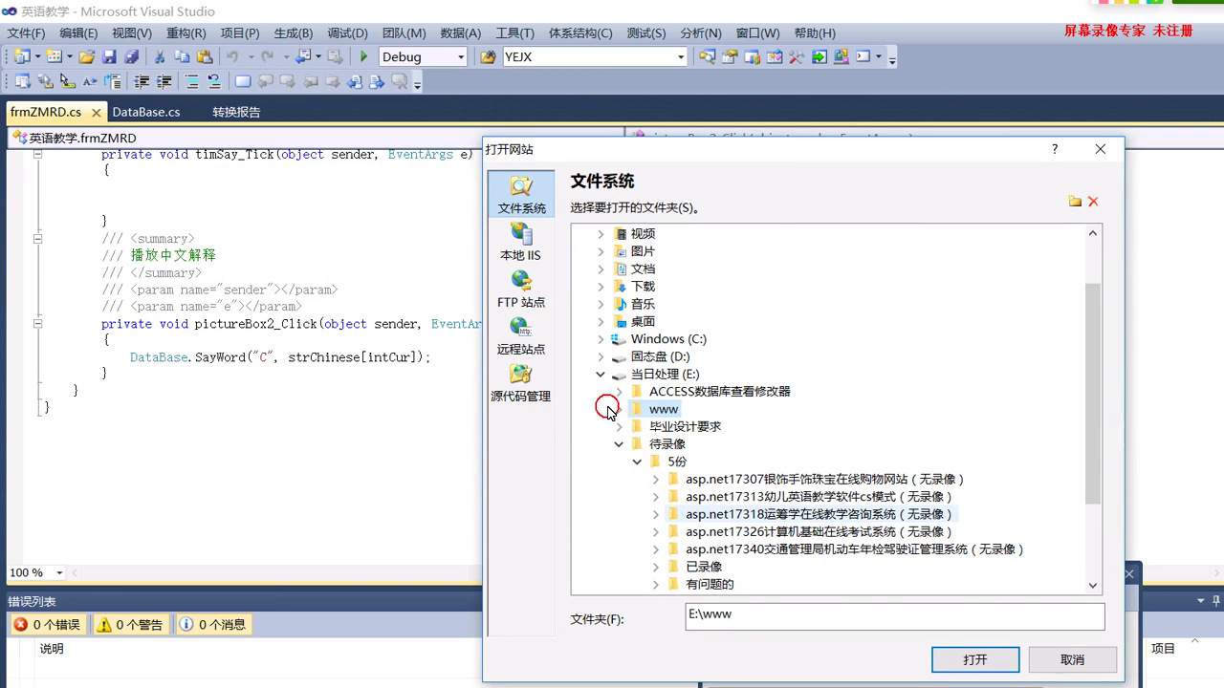The image size is (1224, 688).
Task: Click the 文件夹(F) path input field
Action: (895, 616)
